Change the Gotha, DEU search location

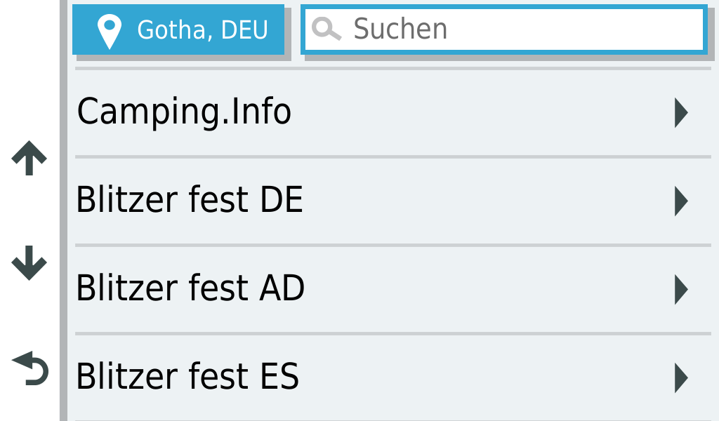(x=178, y=29)
